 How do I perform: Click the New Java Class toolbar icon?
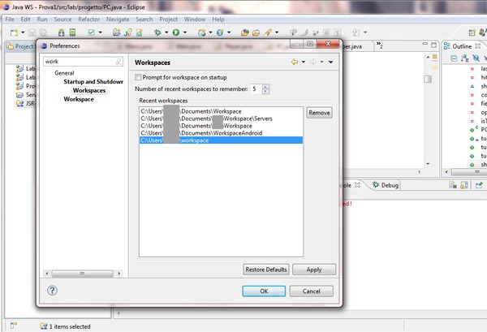point(220,32)
